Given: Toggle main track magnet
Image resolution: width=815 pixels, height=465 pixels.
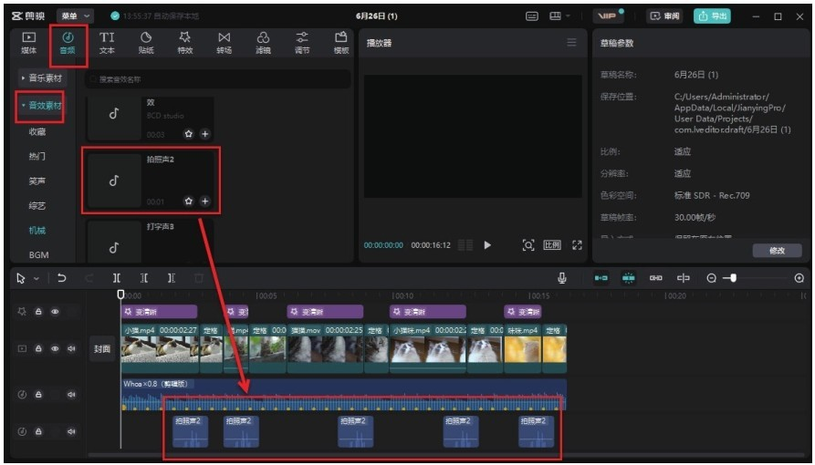Looking at the screenshot, I should tap(601, 278).
